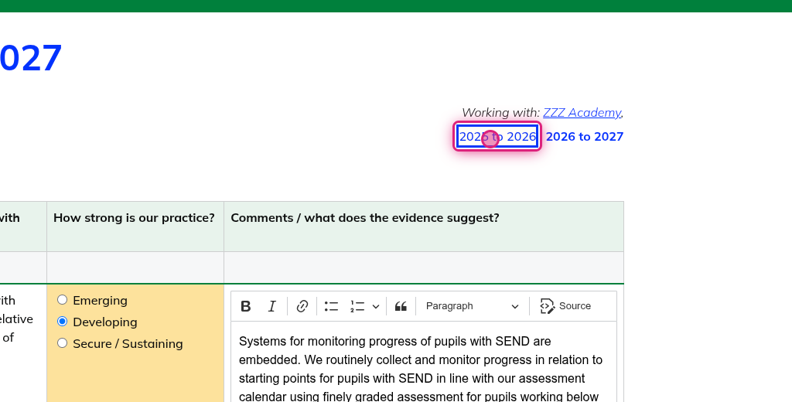This screenshot has height=402, width=792.
Task: Insert a bulleted list
Action: [331, 306]
